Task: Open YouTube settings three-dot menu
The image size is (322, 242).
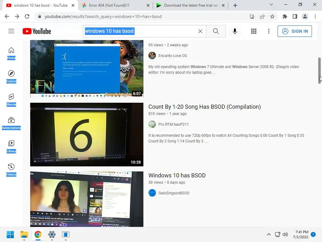Action: point(269,31)
